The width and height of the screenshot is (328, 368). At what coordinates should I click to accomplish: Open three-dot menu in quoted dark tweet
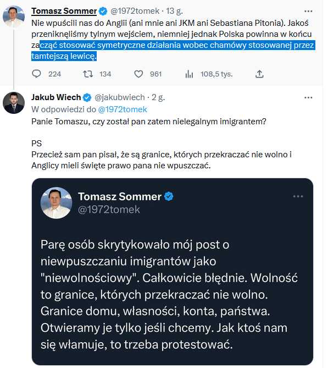pyautogui.click(x=298, y=196)
